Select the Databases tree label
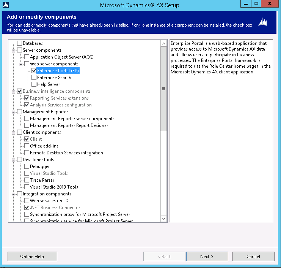 pyautogui.click(x=33, y=43)
